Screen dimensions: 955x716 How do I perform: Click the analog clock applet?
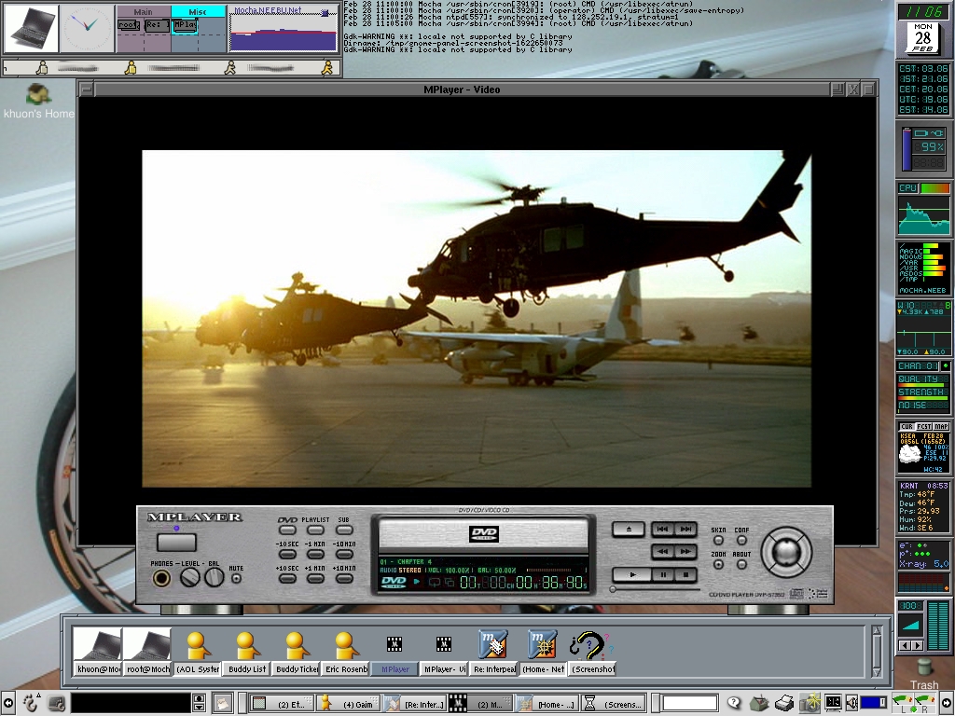87,28
